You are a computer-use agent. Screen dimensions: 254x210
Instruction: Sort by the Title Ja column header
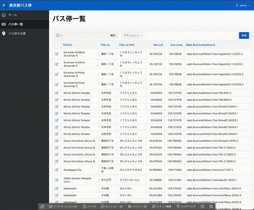105,45
